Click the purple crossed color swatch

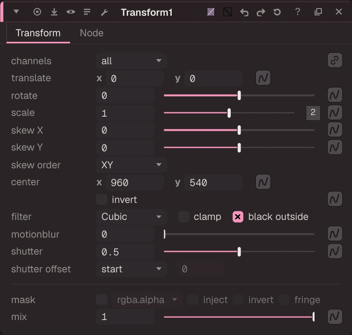[211, 12]
